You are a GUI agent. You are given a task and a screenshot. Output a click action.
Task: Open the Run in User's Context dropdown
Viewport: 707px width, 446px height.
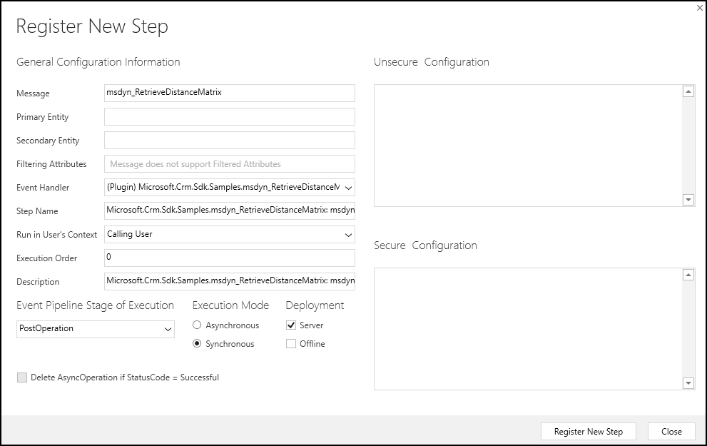pos(348,234)
